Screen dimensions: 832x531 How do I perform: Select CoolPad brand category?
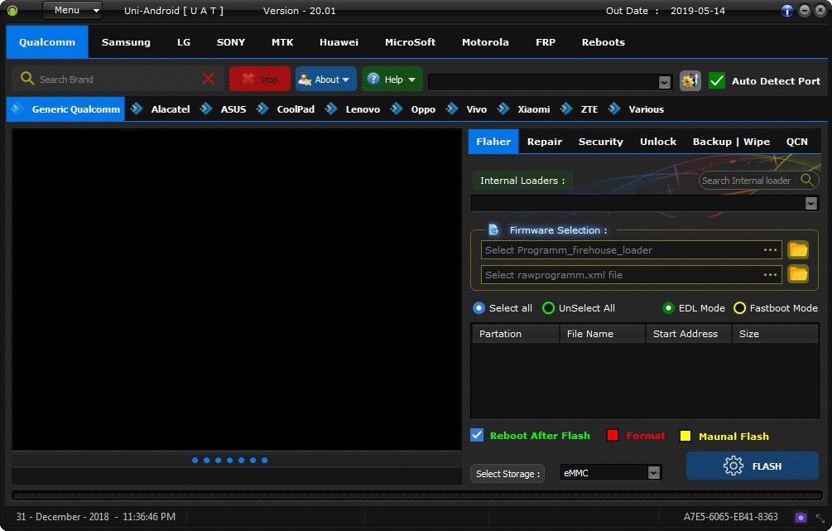pyautogui.click(x=286, y=109)
